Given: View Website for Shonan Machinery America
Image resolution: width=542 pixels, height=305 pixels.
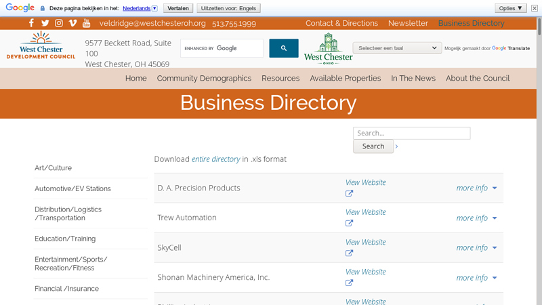Looking at the screenshot, I should [x=365, y=272].
